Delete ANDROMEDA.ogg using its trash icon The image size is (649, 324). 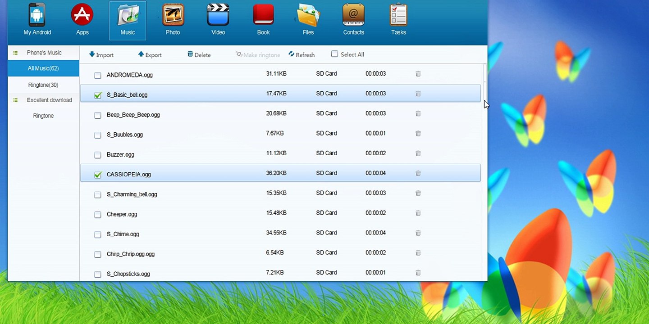click(x=418, y=74)
